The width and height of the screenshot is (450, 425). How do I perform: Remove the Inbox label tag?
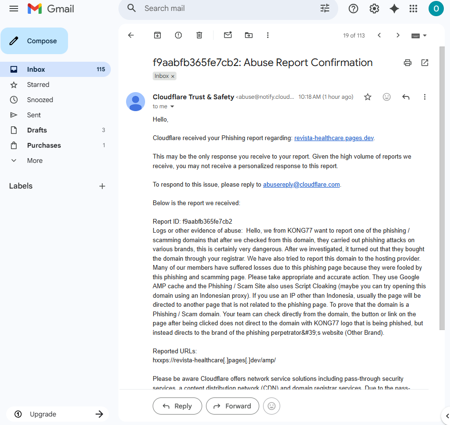[173, 76]
